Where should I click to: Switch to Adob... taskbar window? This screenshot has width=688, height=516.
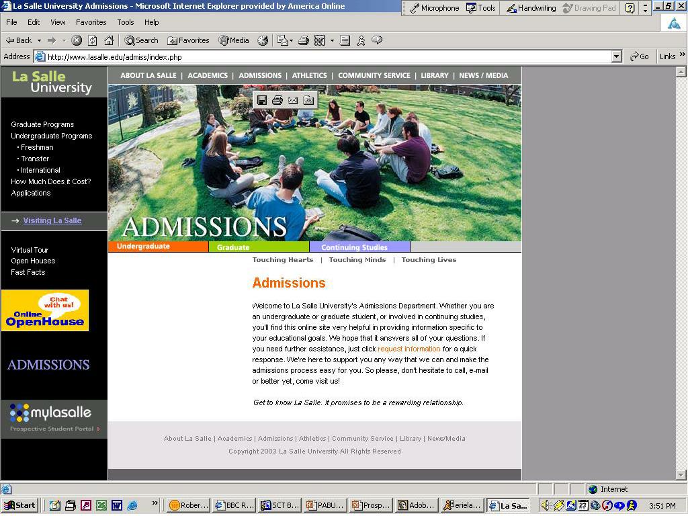[417, 505]
